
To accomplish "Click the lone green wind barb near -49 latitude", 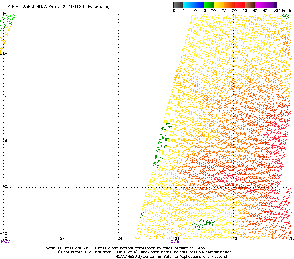I will click(142, 215).
